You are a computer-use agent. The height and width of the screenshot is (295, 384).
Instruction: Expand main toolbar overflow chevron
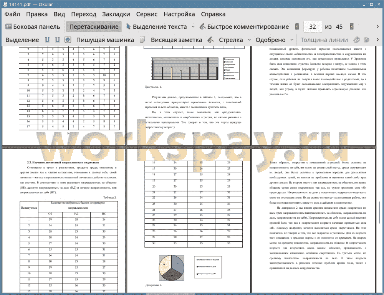pos(377,26)
